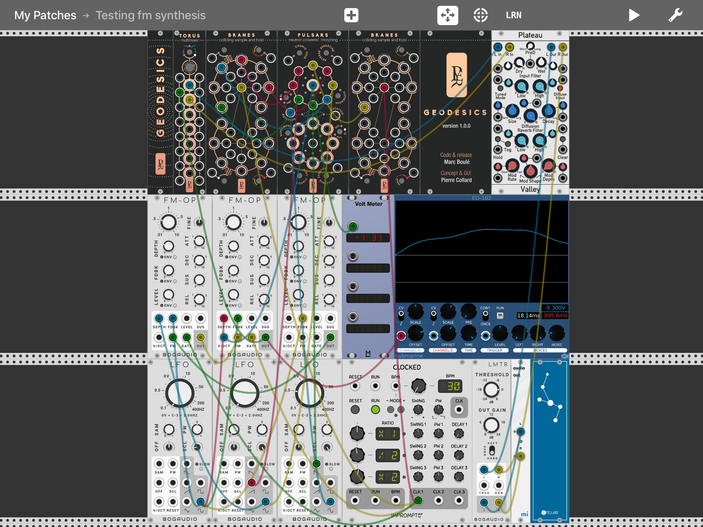Image resolution: width=703 pixels, height=527 pixels.
Task: Click the Testing fm synthesis patch title
Action: click(150, 15)
